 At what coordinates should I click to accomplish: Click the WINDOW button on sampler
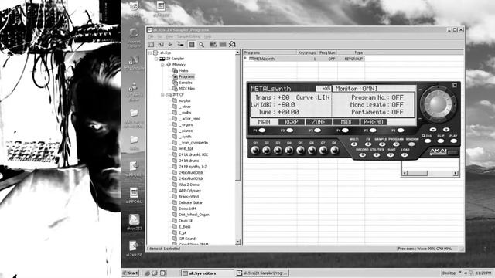tap(411, 144)
